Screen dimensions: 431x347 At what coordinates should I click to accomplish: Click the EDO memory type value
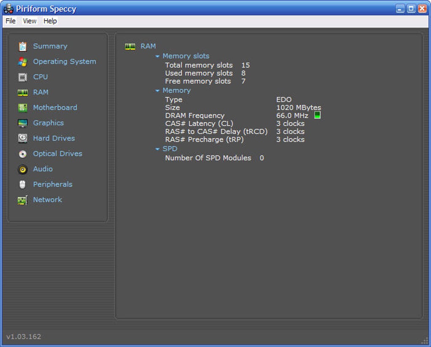pos(284,100)
